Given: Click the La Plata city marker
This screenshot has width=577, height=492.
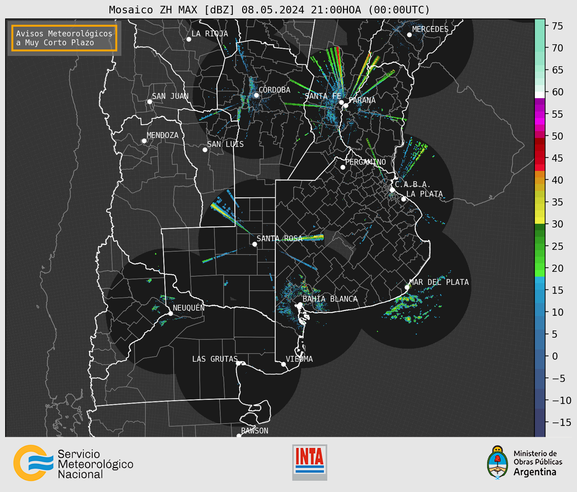Looking at the screenshot, I should click(404, 199).
